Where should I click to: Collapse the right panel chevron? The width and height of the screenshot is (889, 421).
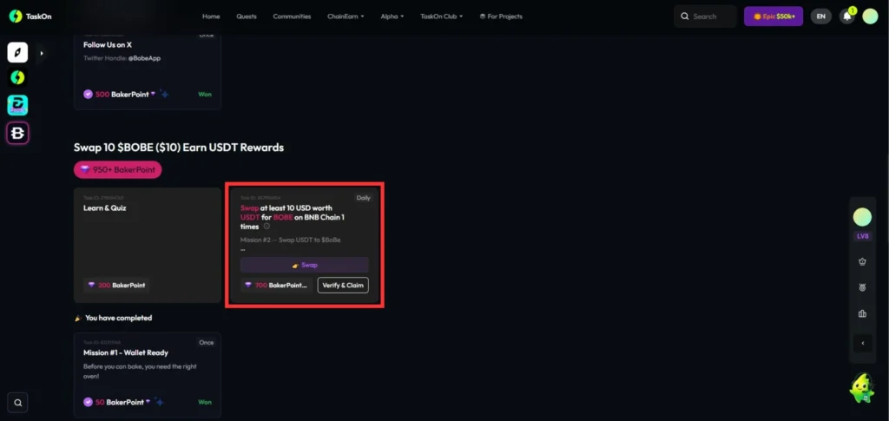(x=862, y=343)
